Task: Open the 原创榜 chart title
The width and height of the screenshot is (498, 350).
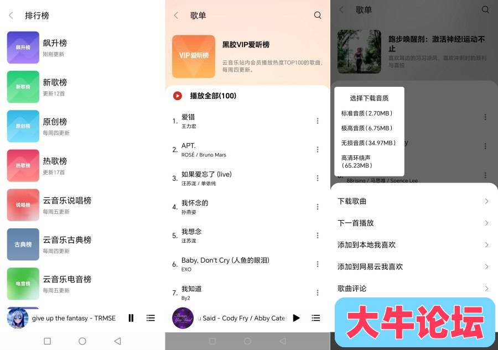Action: (x=55, y=122)
